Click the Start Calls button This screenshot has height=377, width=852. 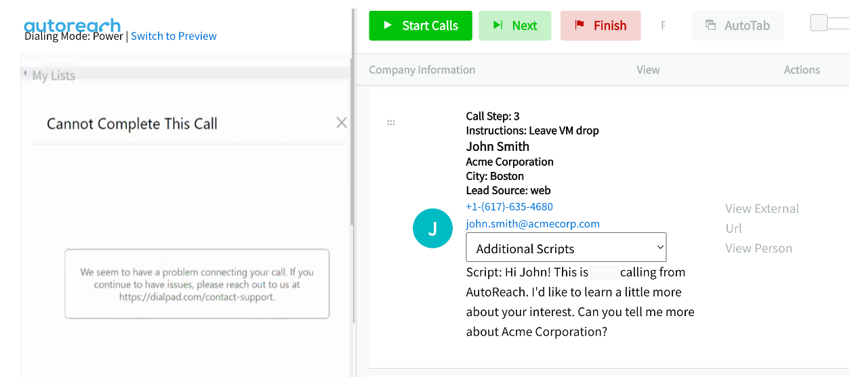pos(420,26)
